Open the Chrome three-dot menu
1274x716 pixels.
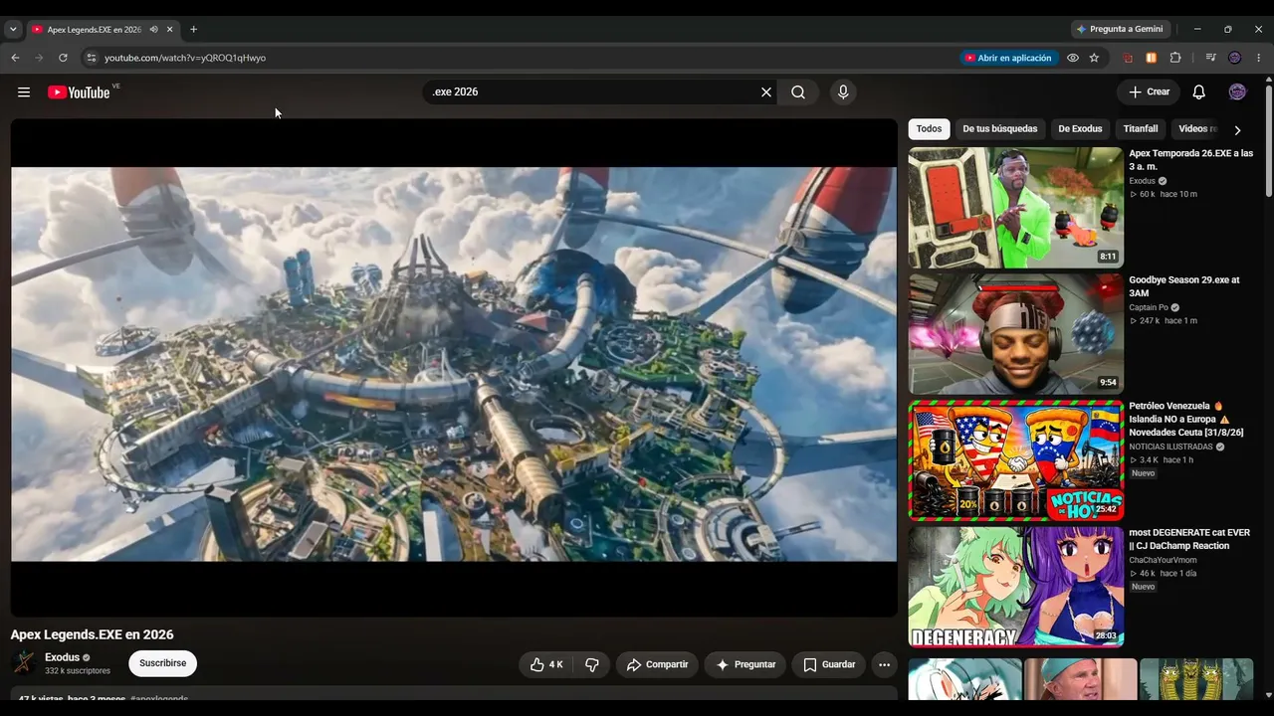coord(1259,58)
